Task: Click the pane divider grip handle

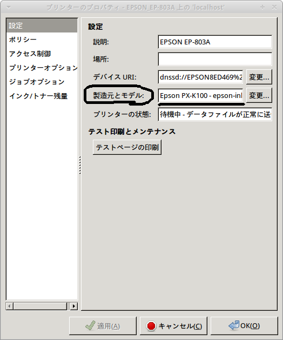Action: click(80, 165)
